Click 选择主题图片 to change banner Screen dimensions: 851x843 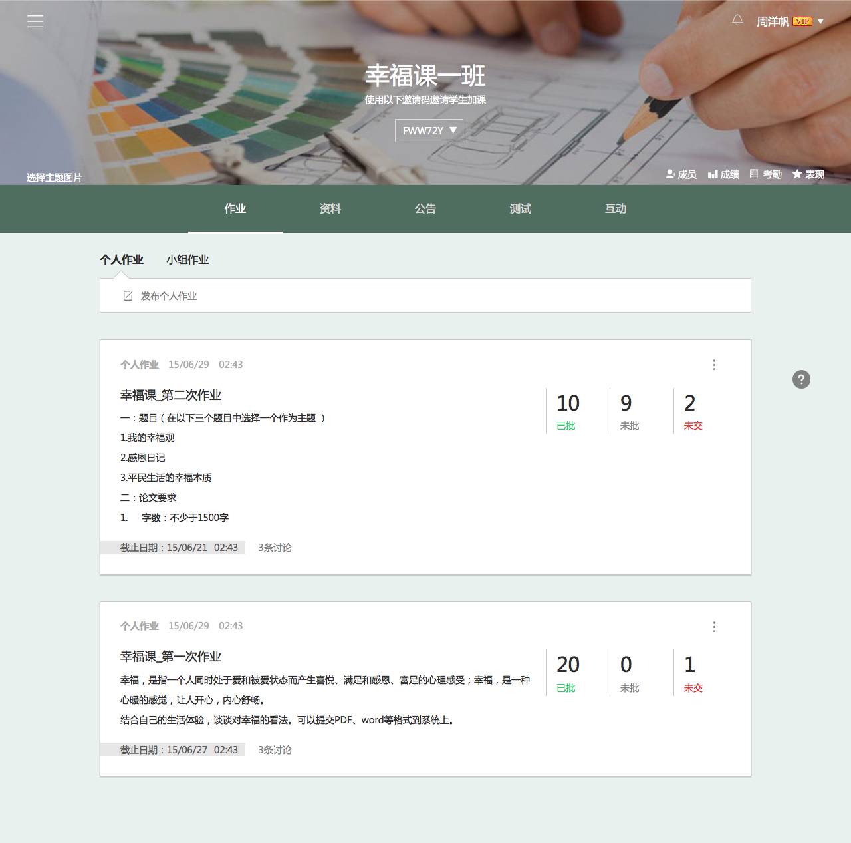[55, 178]
